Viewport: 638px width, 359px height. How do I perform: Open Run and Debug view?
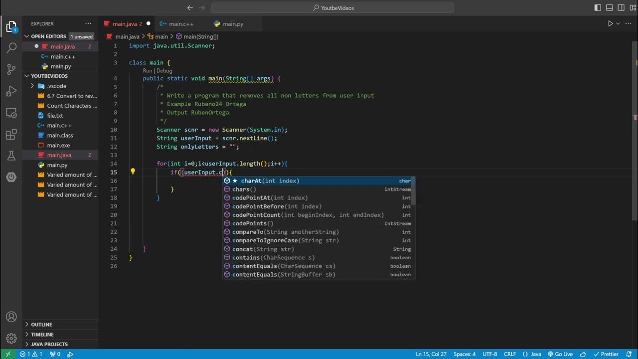tap(11, 91)
